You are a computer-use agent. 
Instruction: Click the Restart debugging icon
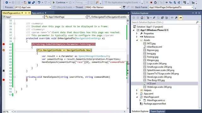pos(155,3)
